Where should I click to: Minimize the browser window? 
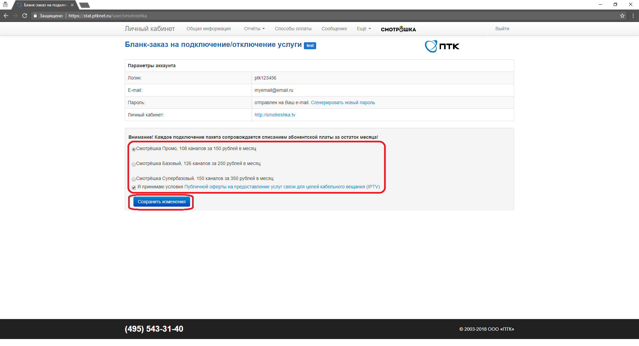point(600,5)
